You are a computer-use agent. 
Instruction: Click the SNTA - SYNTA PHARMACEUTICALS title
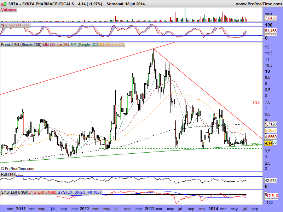41,4
